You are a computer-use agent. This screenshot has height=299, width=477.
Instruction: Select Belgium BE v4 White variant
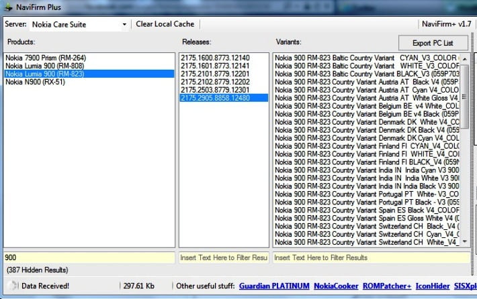[367, 106]
